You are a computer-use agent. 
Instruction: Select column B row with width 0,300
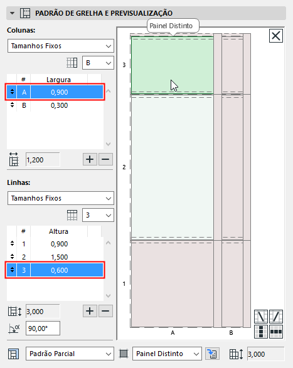(x=55, y=105)
